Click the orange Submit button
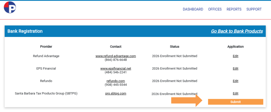This screenshot has height=112, width=271. coord(235,102)
